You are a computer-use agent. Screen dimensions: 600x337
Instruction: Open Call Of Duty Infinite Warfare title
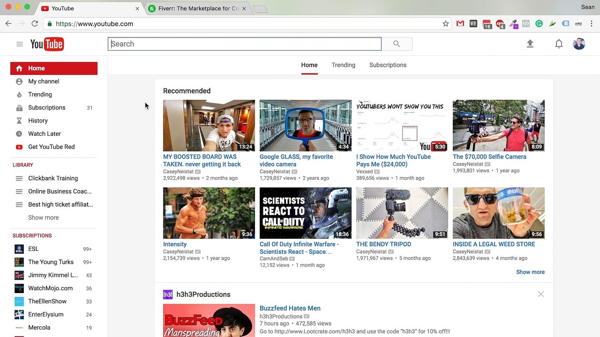tap(299, 248)
